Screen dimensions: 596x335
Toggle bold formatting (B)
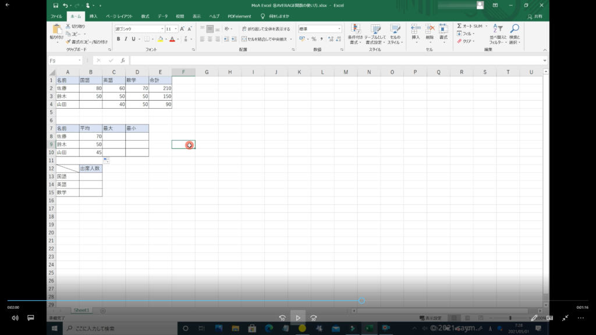pyautogui.click(x=118, y=39)
